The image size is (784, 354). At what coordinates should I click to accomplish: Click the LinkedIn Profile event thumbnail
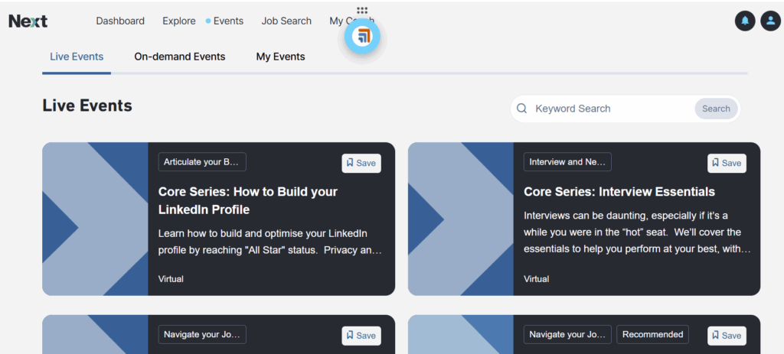click(x=95, y=219)
